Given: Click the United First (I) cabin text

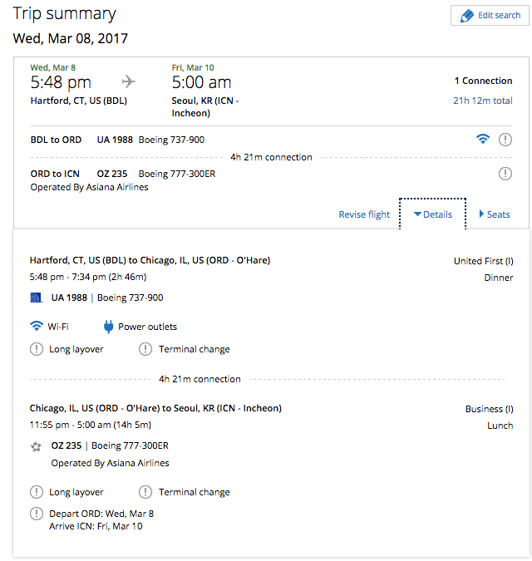Looking at the screenshot, I should [x=483, y=261].
